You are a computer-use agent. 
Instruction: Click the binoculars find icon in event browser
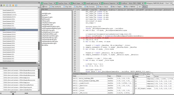coord(1,5)
